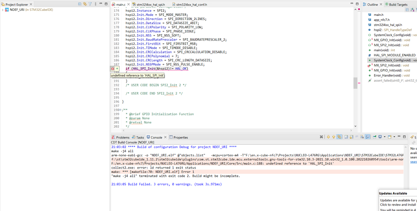Image resolution: width=417 pixels, height=211 pixels.
Task: Clear the console output
Action: coord(362,137)
